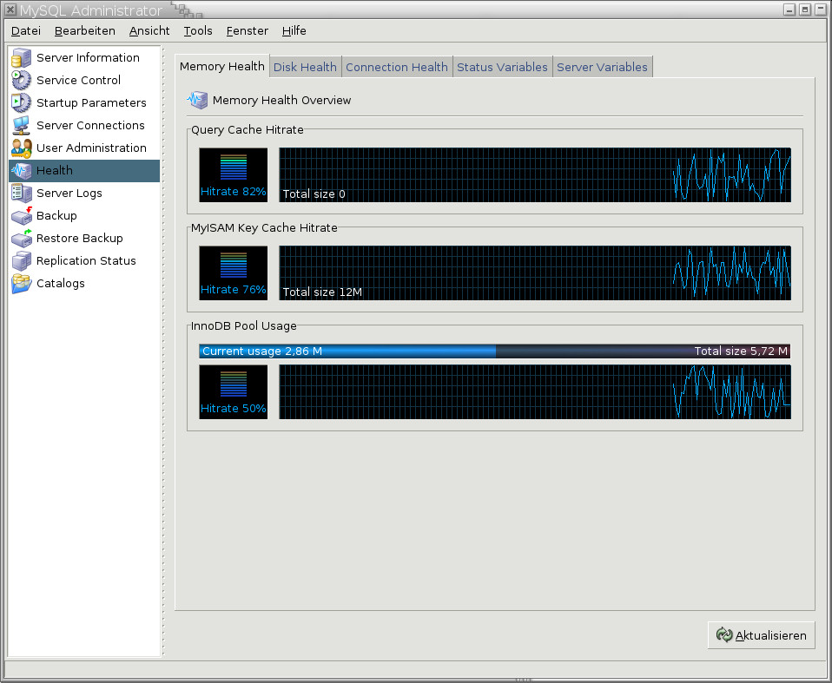Click the sidebar splitter handle
Viewport: 832px width, 683px height.
tap(163, 351)
